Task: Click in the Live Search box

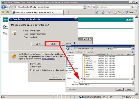Action: tap(113, 7)
